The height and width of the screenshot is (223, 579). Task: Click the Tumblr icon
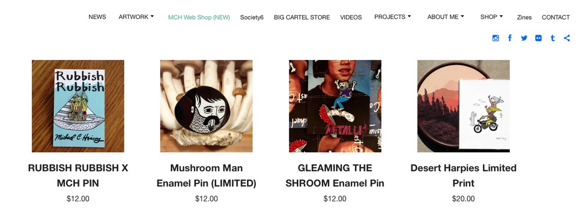(x=553, y=38)
